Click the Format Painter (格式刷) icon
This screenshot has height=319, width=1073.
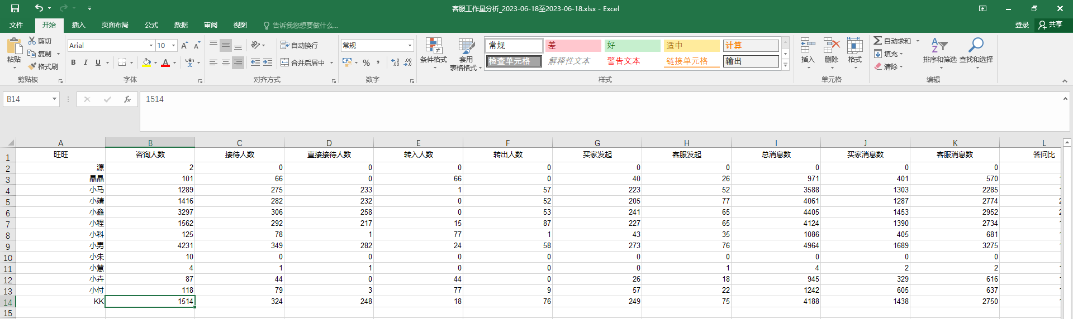click(x=32, y=66)
